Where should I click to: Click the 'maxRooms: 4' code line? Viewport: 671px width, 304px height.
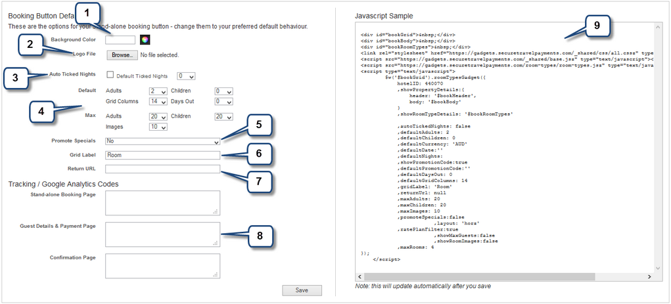pyautogui.click(x=415, y=247)
